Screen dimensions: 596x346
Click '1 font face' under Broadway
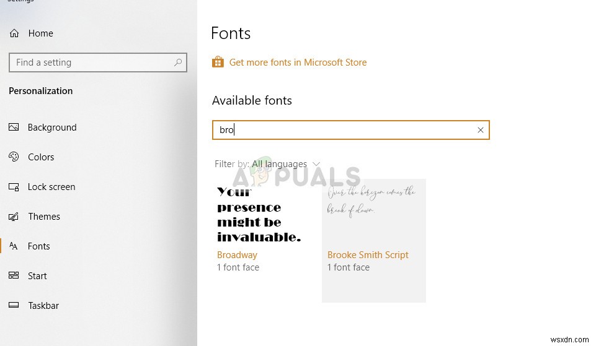coord(238,267)
